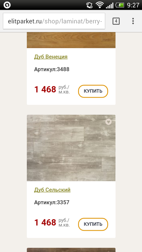
Task: Tap the round notification icon in status bar
Action: pos(7,5)
